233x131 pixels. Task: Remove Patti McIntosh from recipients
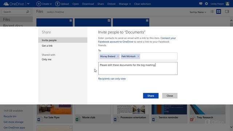138,56
